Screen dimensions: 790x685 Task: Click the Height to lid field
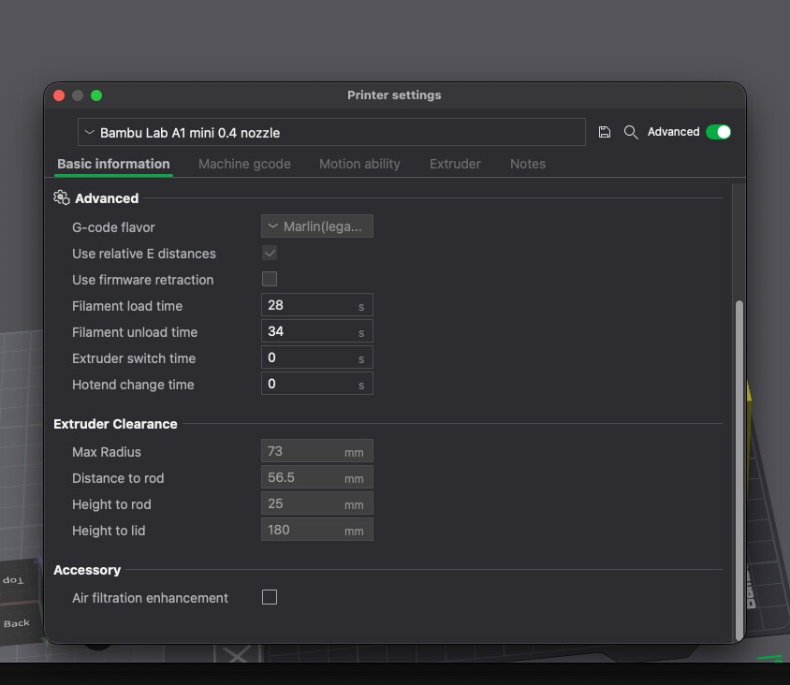[317, 530]
